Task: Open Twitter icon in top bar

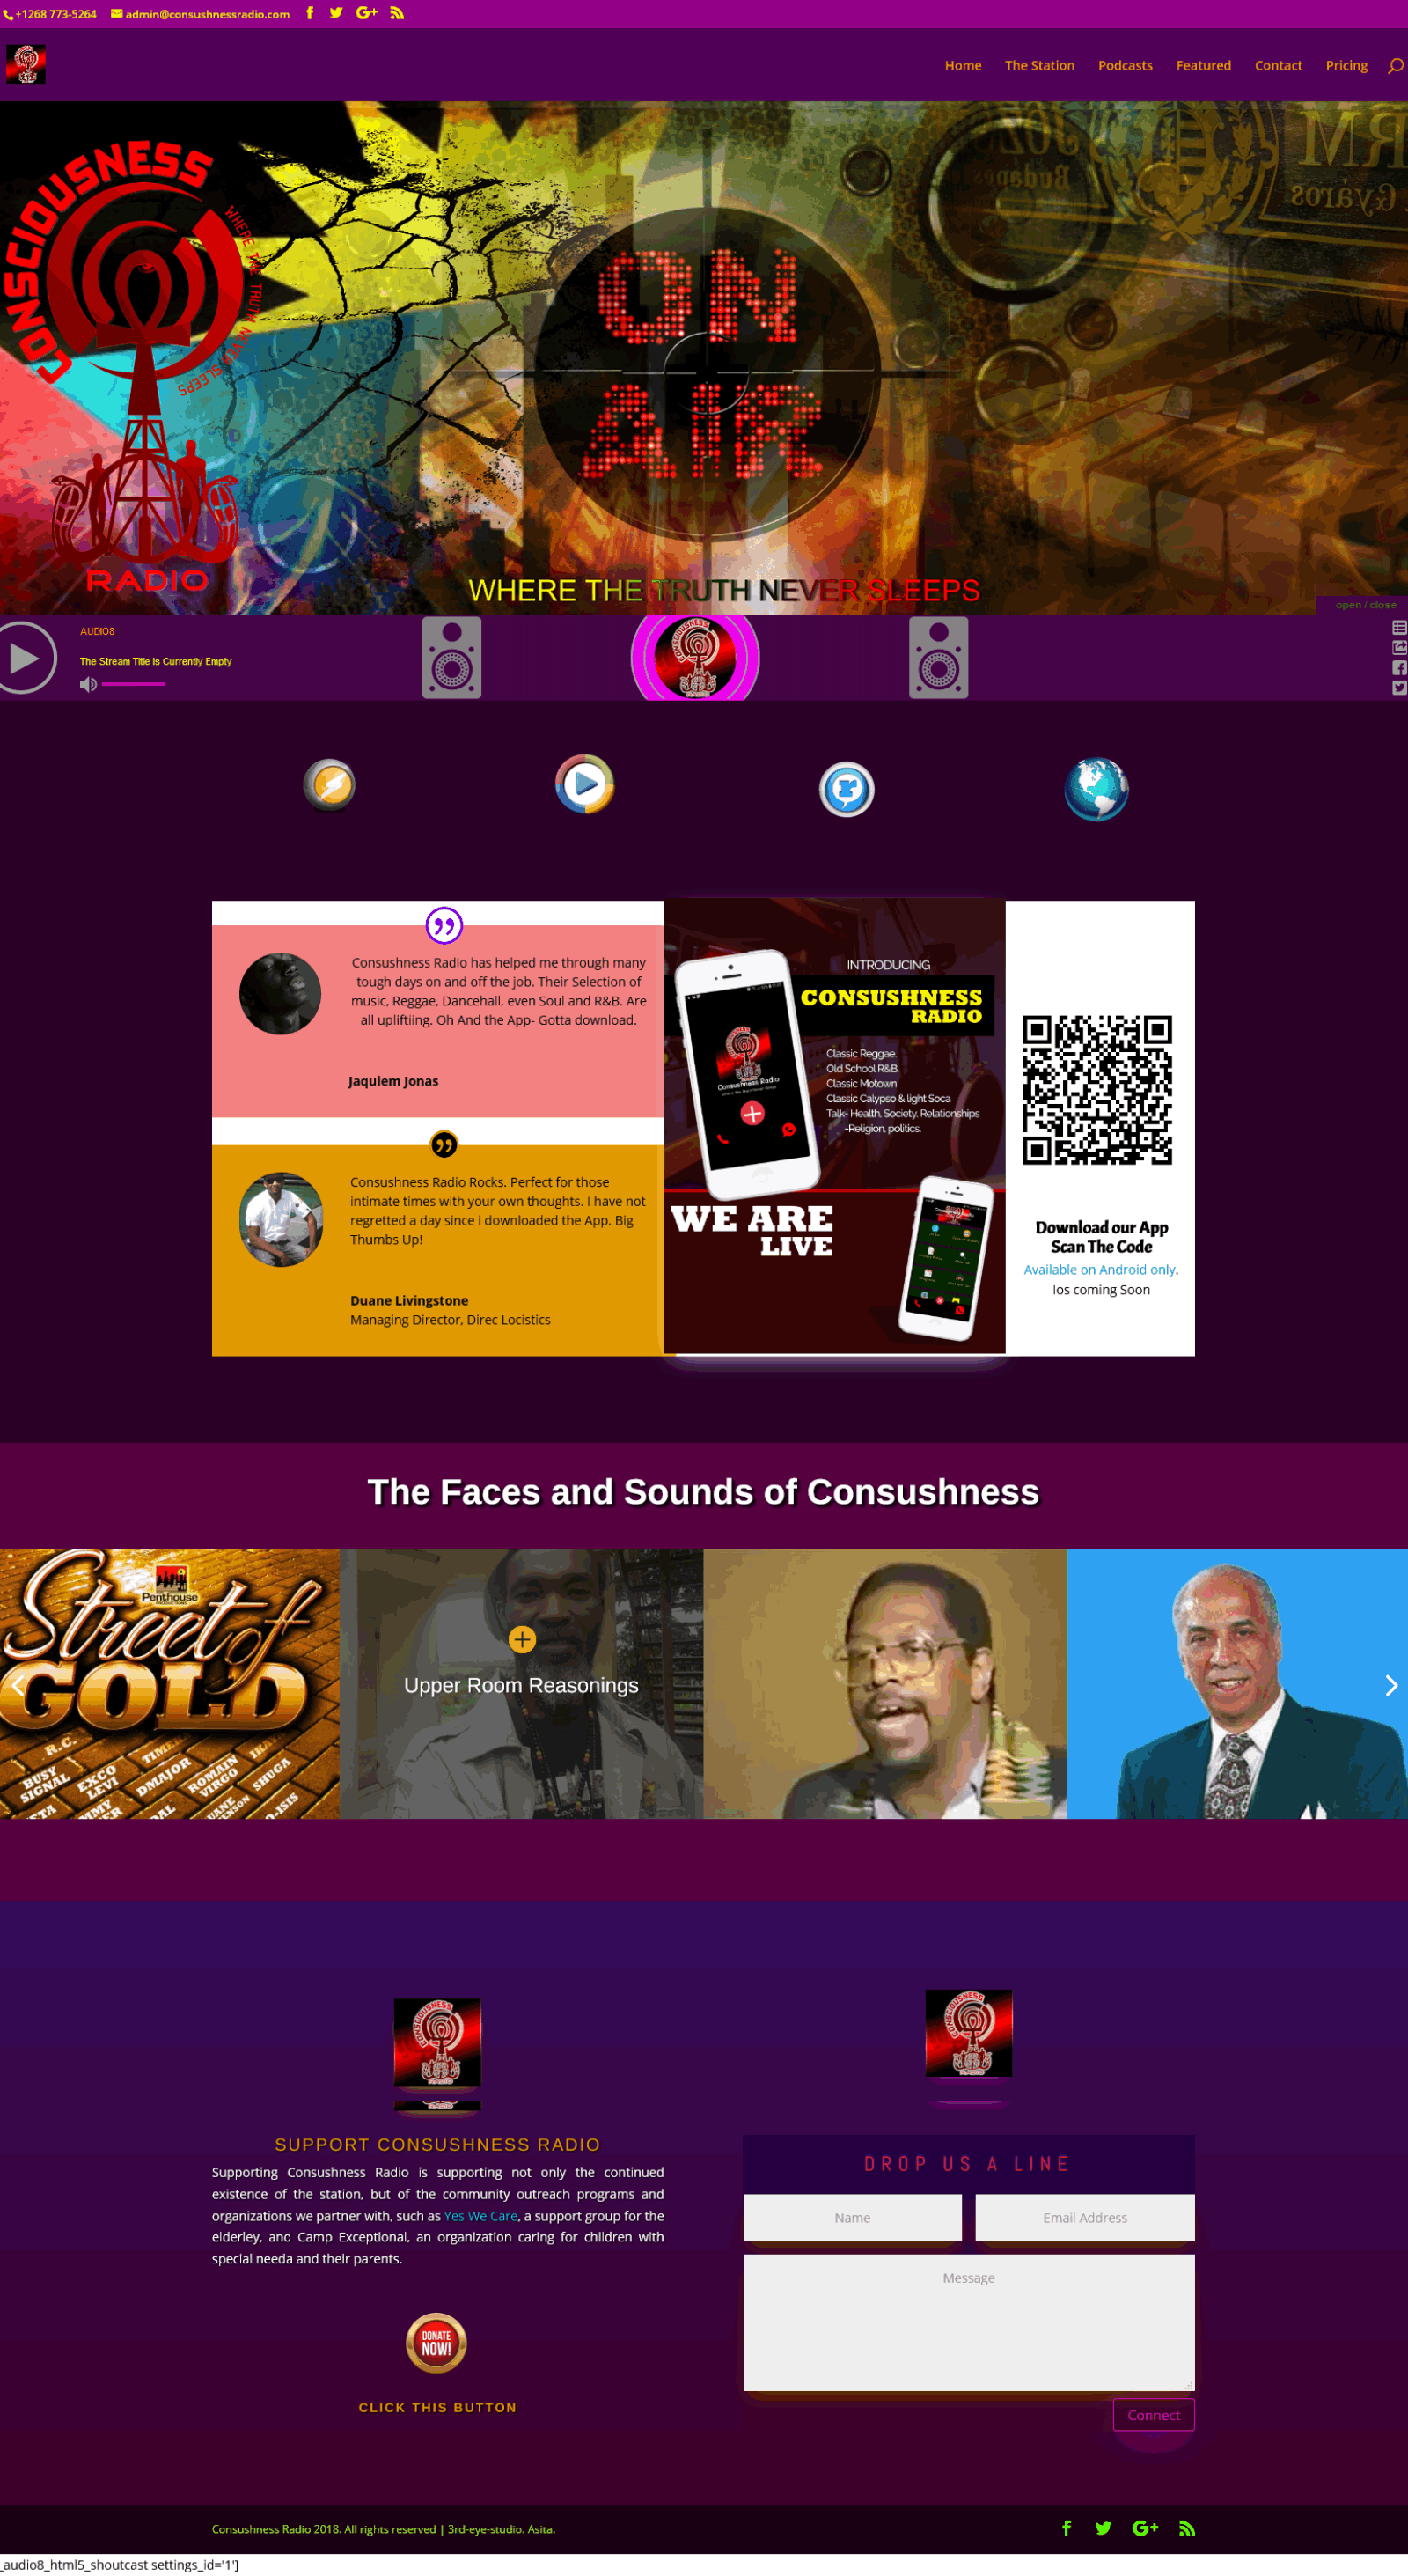Action: tap(336, 13)
